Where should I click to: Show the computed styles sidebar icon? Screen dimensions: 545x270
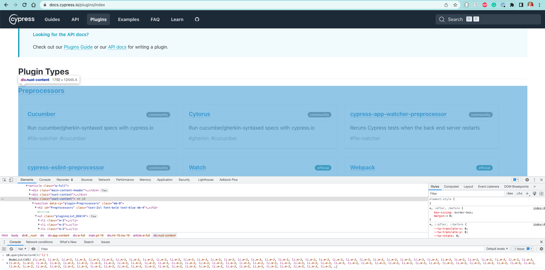click(541, 194)
